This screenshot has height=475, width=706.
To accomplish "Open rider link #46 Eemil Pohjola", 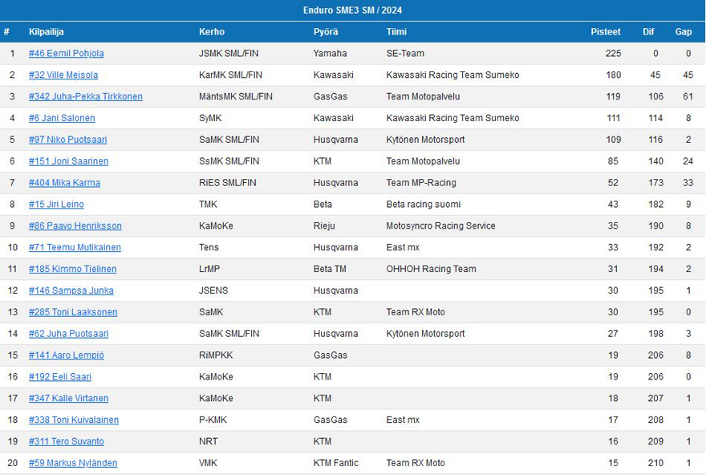I will 66,53.
